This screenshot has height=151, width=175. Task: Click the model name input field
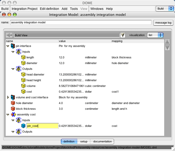81,23
